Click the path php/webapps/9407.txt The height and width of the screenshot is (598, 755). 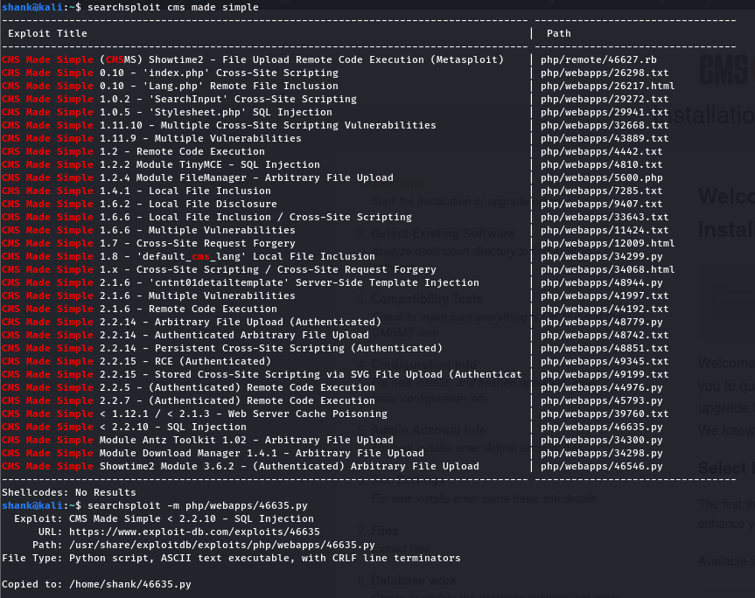click(x=601, y=204)
